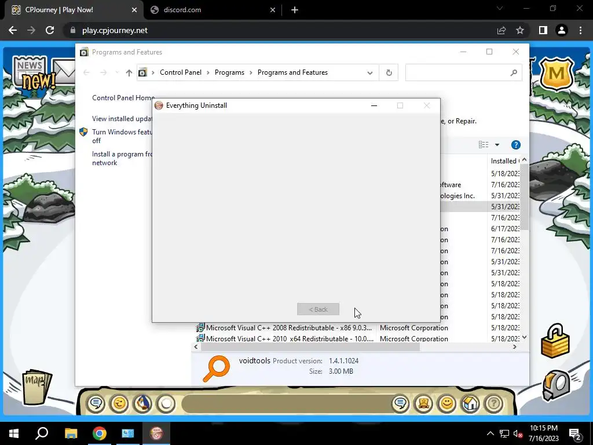593x445 pixels.
Task: Click the Chrome back arrow
Action: pyautogui.click(x=13, y=30)
